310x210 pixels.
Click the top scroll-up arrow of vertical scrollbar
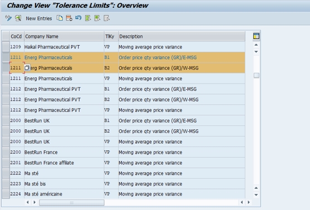point(256,45)
